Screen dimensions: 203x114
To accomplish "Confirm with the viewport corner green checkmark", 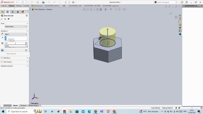I will pos(171,13).
